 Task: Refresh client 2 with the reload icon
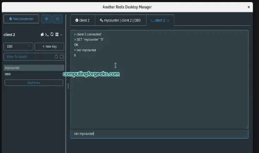click(52, 34)
